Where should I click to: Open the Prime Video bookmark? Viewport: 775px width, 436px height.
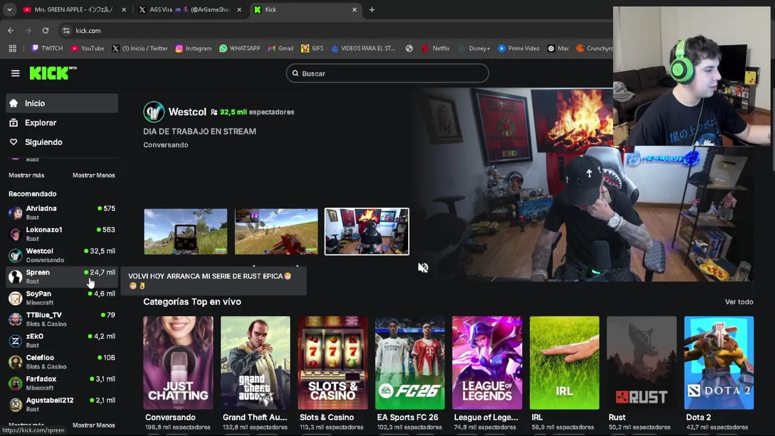(x=518, y=48)
